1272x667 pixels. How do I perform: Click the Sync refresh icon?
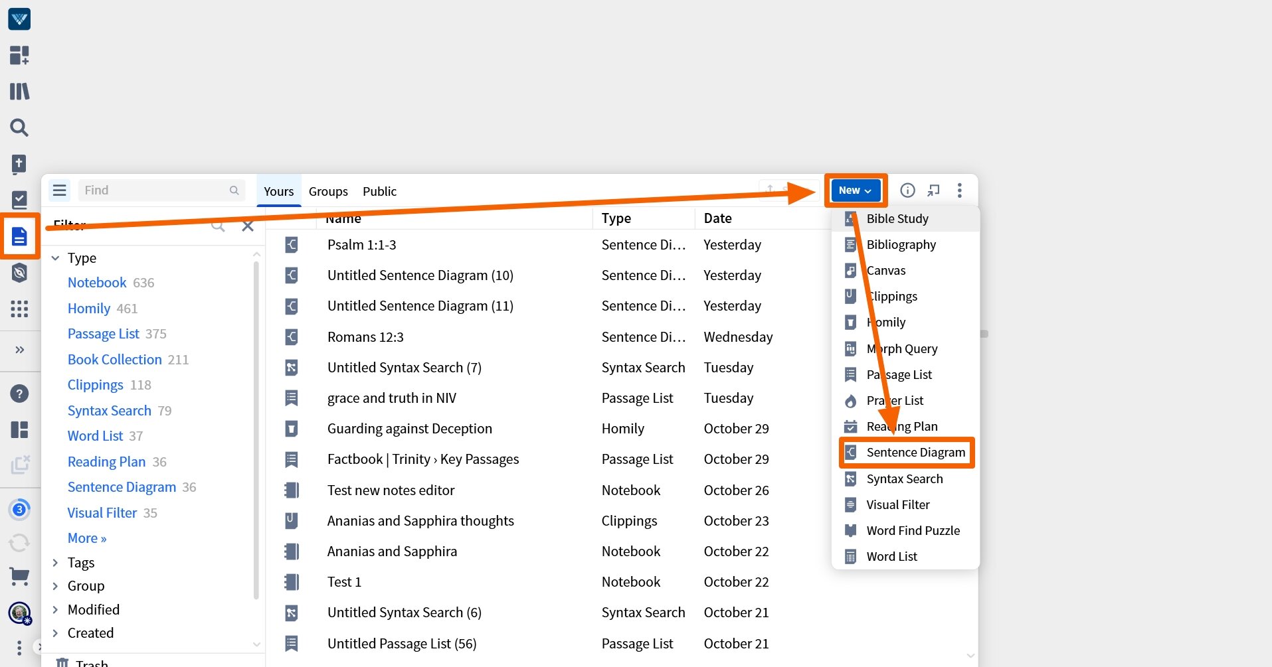pyautogui.click(x=19, y=544)
